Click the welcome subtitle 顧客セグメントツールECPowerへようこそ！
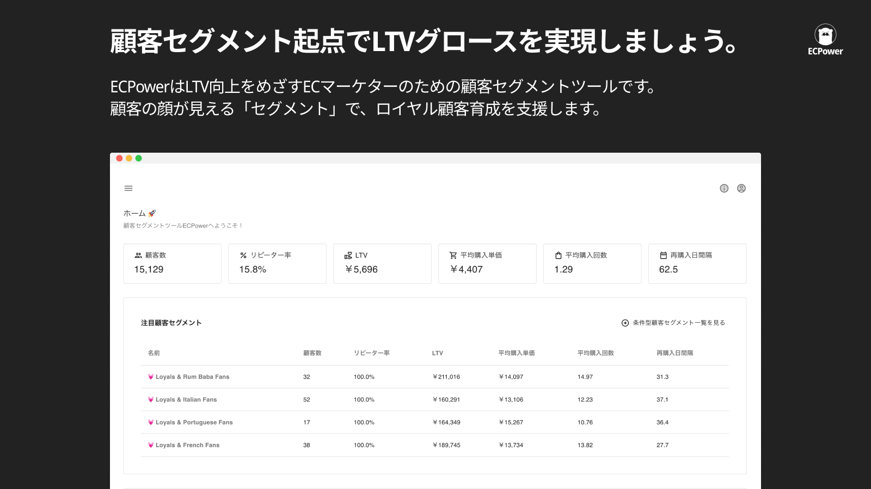The width and height of the screenshot is (871, 489). (183, 225)
